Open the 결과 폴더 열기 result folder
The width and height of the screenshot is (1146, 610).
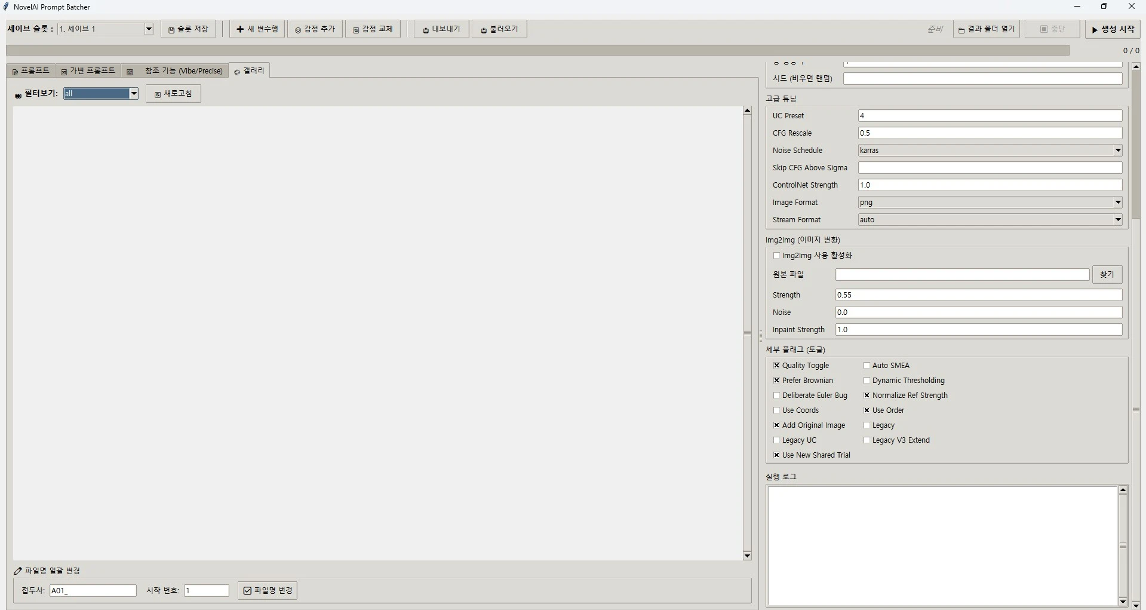[985, 29]
